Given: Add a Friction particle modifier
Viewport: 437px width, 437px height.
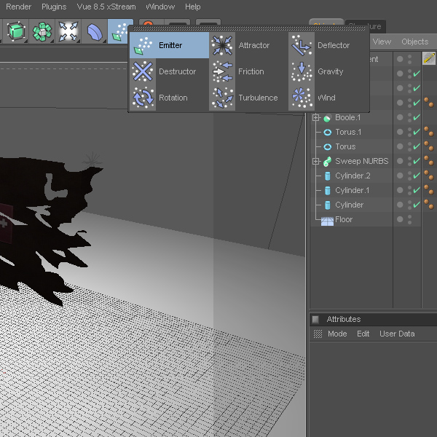Looking at the screenshot, I should 248,71.
